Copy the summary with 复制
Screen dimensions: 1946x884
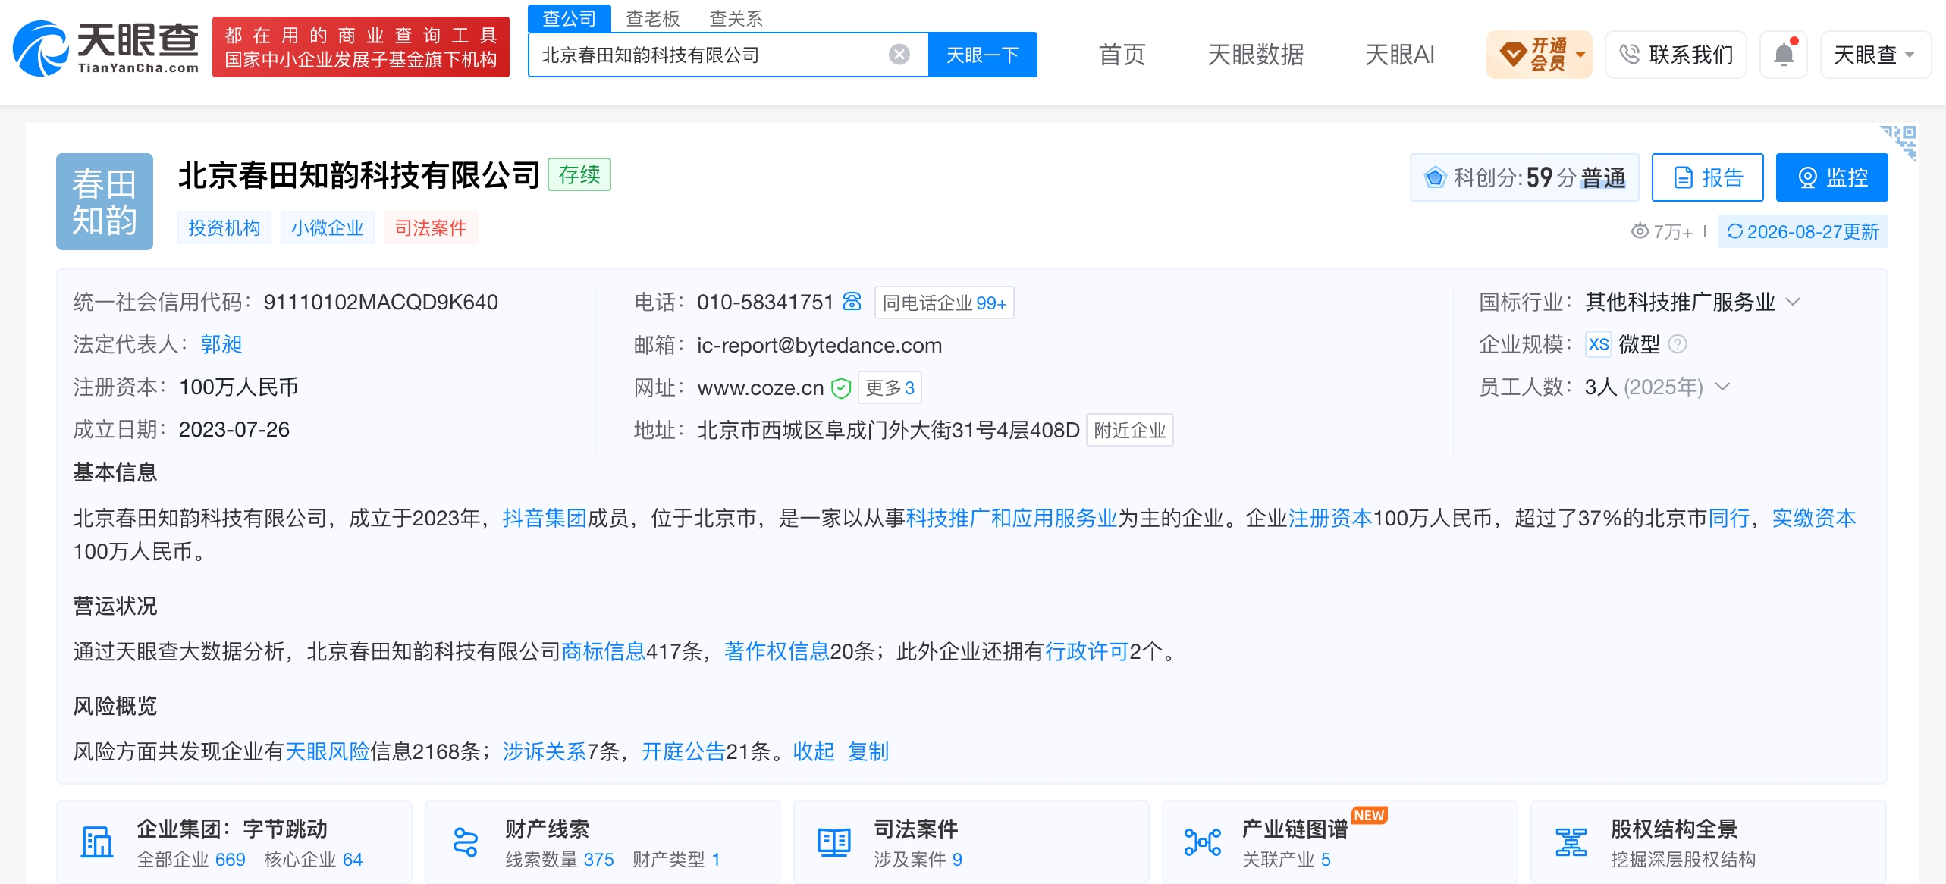pos(868,751)
